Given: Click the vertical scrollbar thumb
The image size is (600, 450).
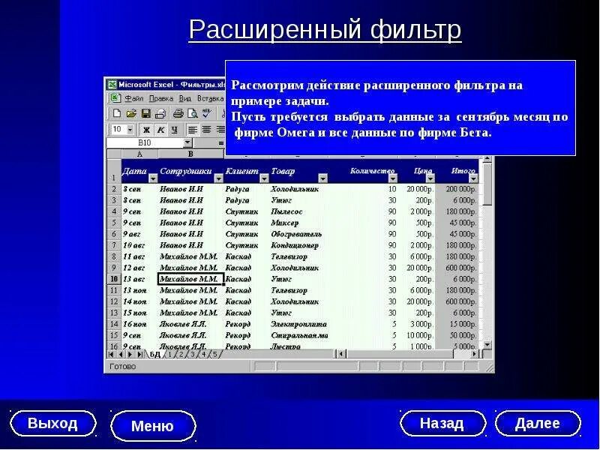Looking at the screenshot, I should click(487, 184).
